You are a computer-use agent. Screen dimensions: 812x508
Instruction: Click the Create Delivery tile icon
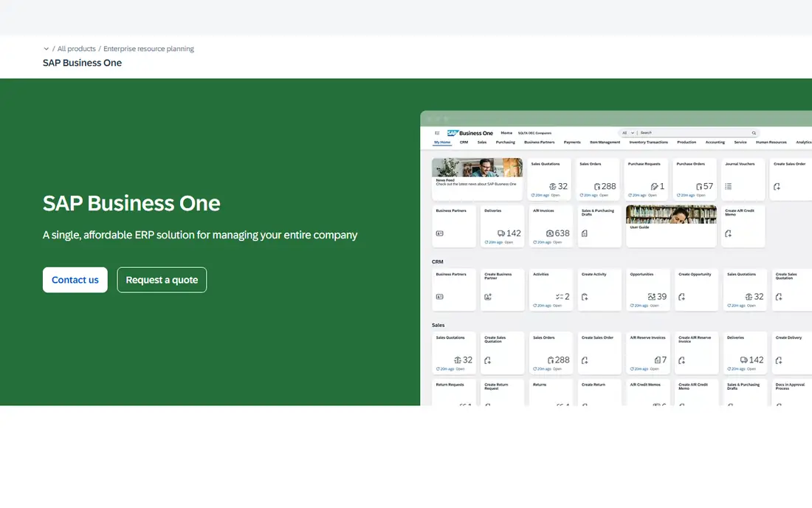[x=779, y=360]
